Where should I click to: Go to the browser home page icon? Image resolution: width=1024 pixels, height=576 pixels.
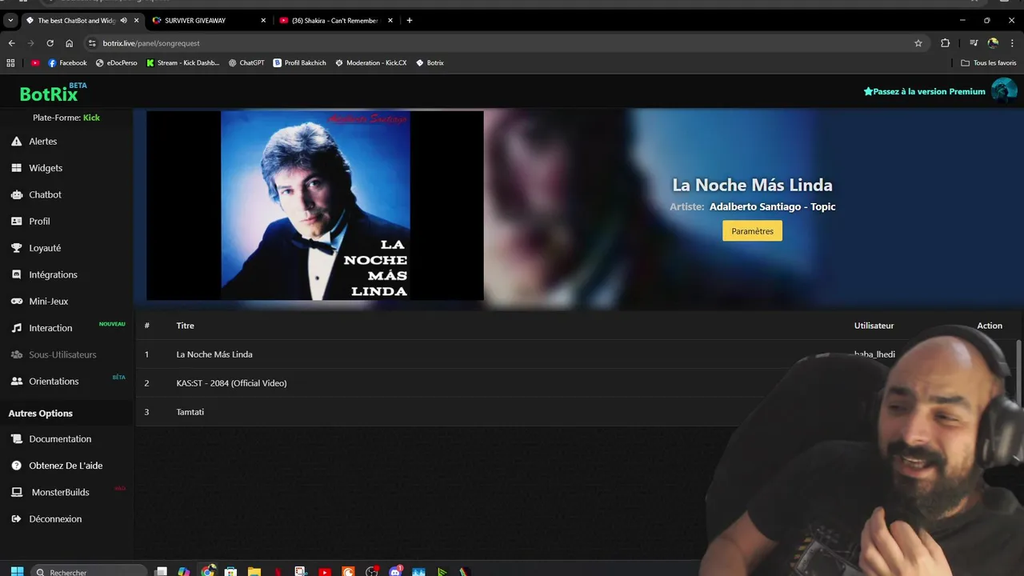[70, 43]
